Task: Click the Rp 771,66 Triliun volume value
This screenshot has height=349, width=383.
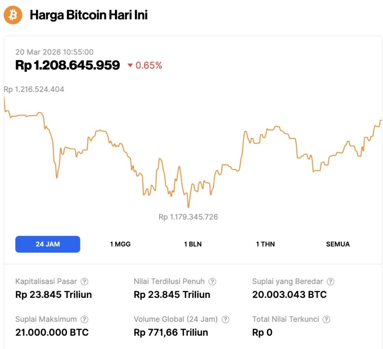Action: [x=171, y=332]
